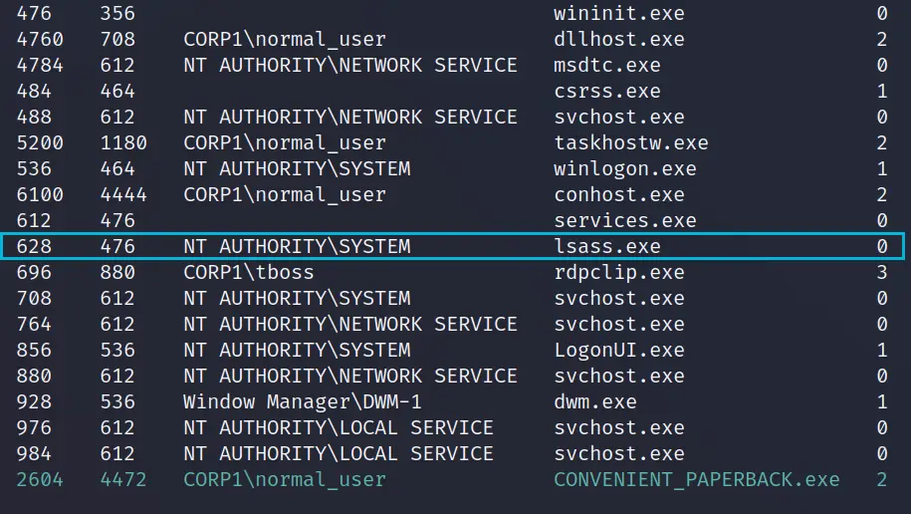The image size is (911, 514).
Task: Click PID 696 in the rdpclip.exe row
Action: pos(34,272)
